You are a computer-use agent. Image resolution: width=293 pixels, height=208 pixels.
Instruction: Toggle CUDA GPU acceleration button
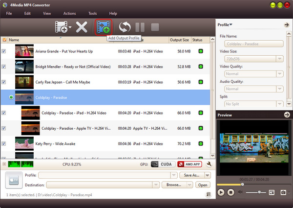pos(163,164)
